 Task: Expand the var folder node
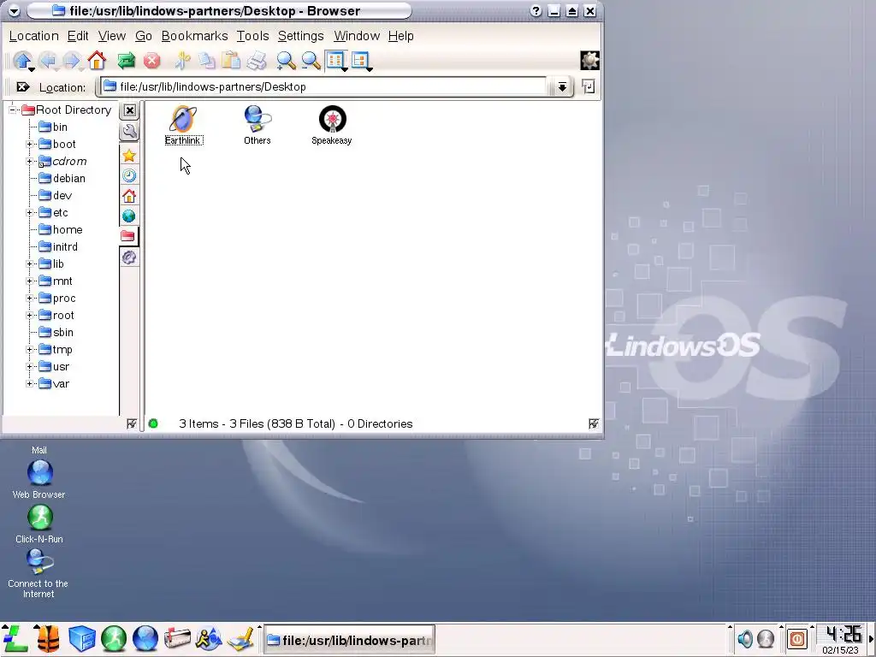pyautogui.click(x=30, y=384)
